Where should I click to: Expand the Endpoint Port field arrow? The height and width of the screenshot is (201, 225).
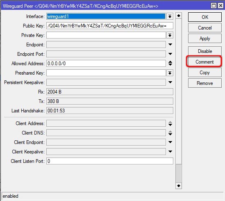pyautogui.click(x=170, y=54)
